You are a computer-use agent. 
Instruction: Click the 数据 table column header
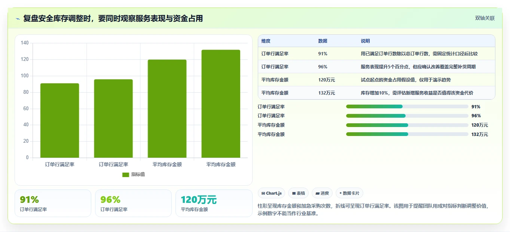[x=323, y=41]
